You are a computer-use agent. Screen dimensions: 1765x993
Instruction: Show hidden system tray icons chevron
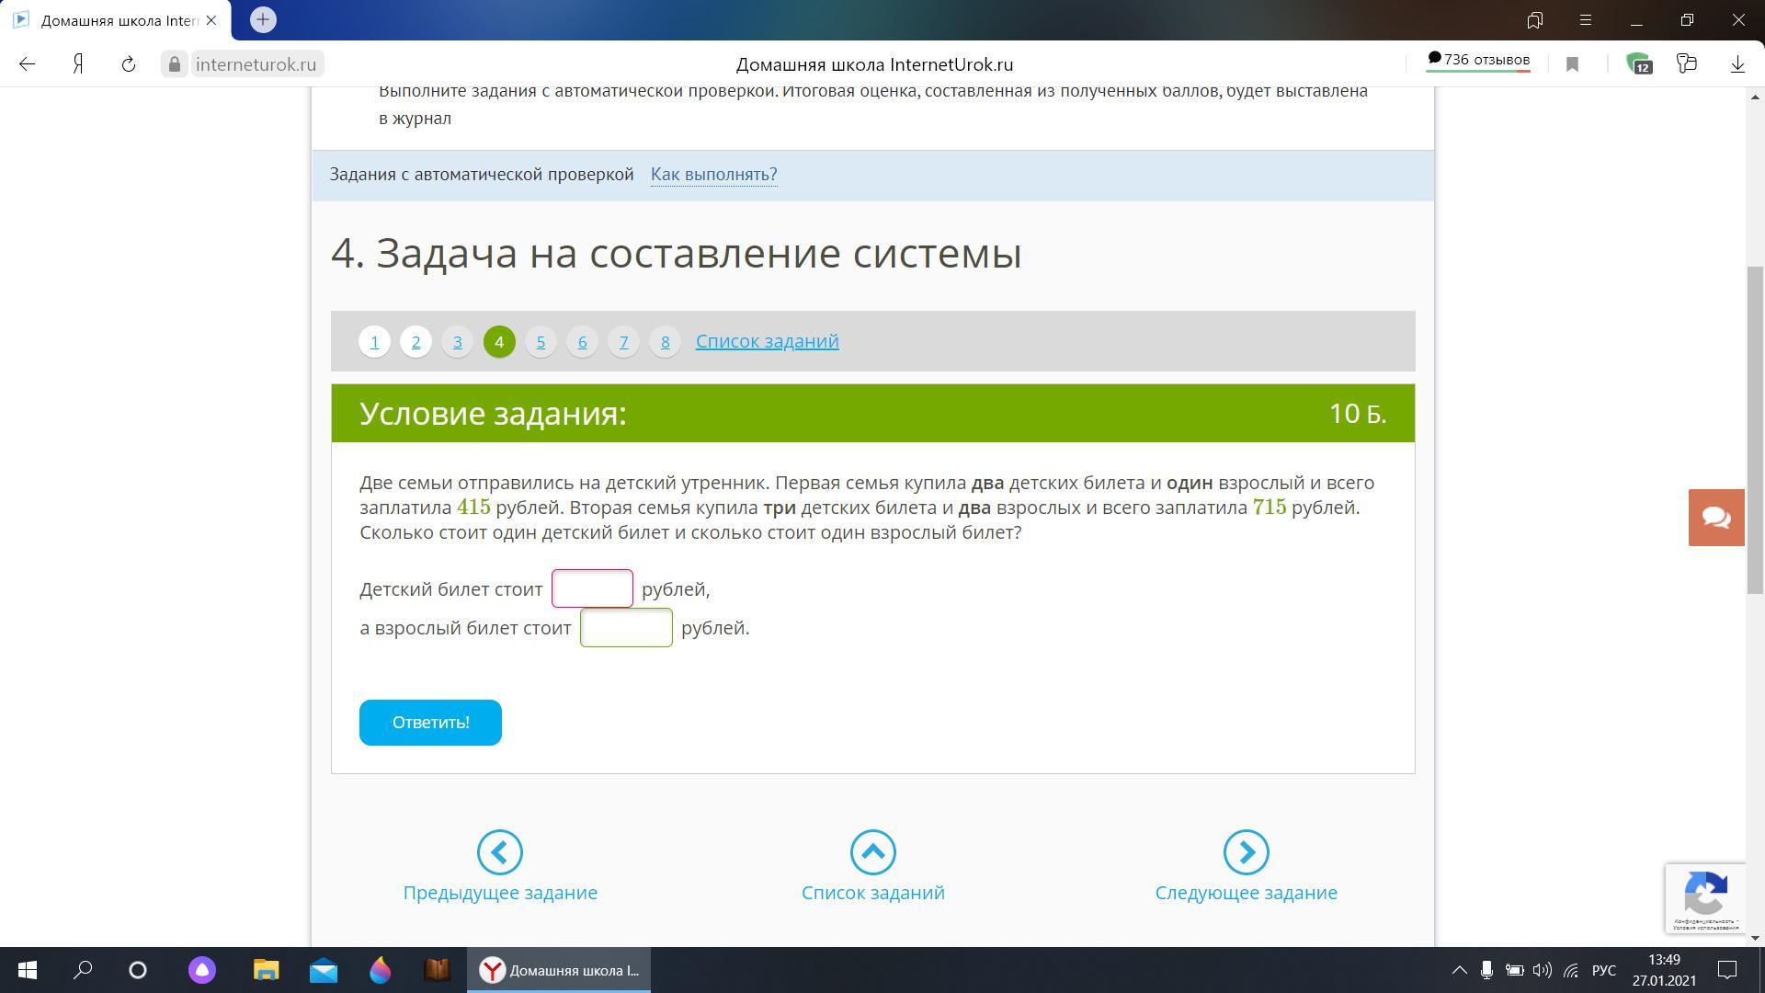tap(1459, 970)
